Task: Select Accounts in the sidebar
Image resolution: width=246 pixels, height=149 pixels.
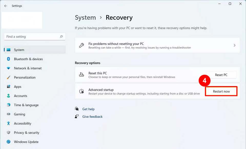Action: click(20, 96)
